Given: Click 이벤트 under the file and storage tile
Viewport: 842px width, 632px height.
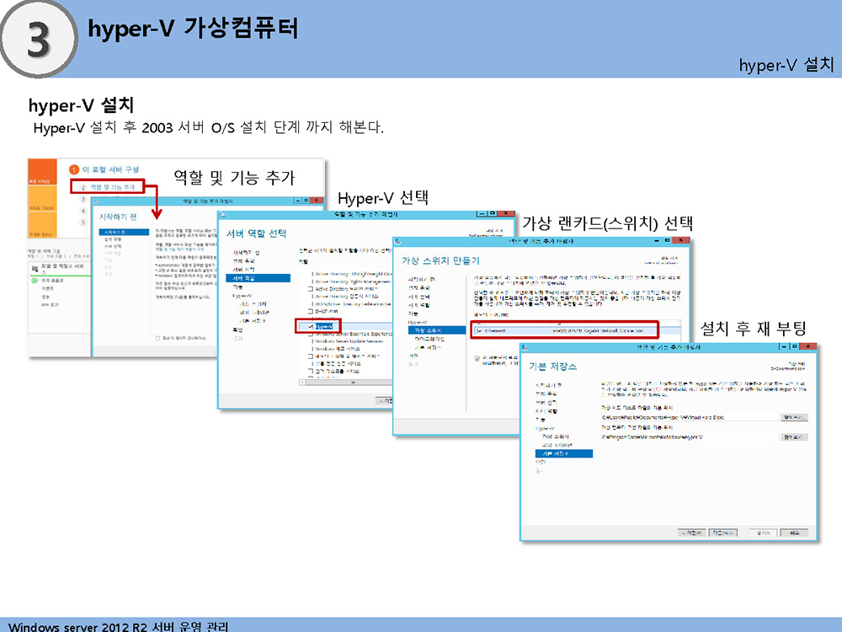Looking at the screenshot, I should point(47,288).
